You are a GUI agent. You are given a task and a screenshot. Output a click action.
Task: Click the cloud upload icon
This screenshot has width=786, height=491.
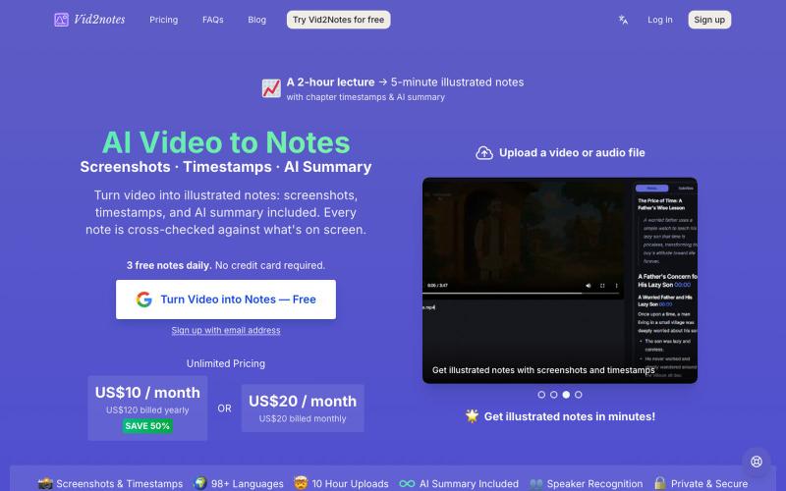484,153
